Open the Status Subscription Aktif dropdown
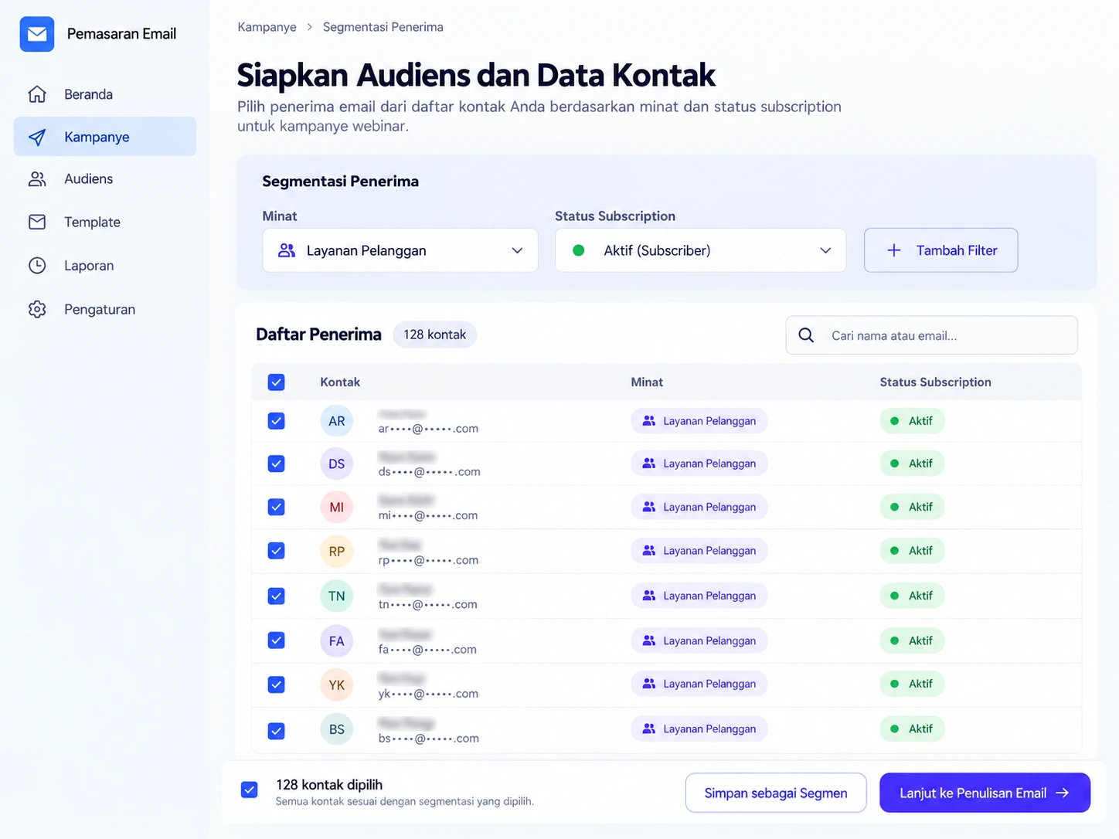This screenshot has width=1119, height=839. (x=700, y=250)
